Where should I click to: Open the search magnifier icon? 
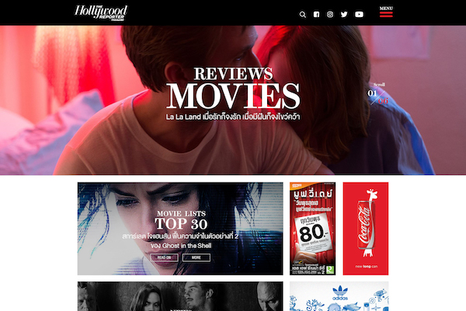(x=303, y=14)
